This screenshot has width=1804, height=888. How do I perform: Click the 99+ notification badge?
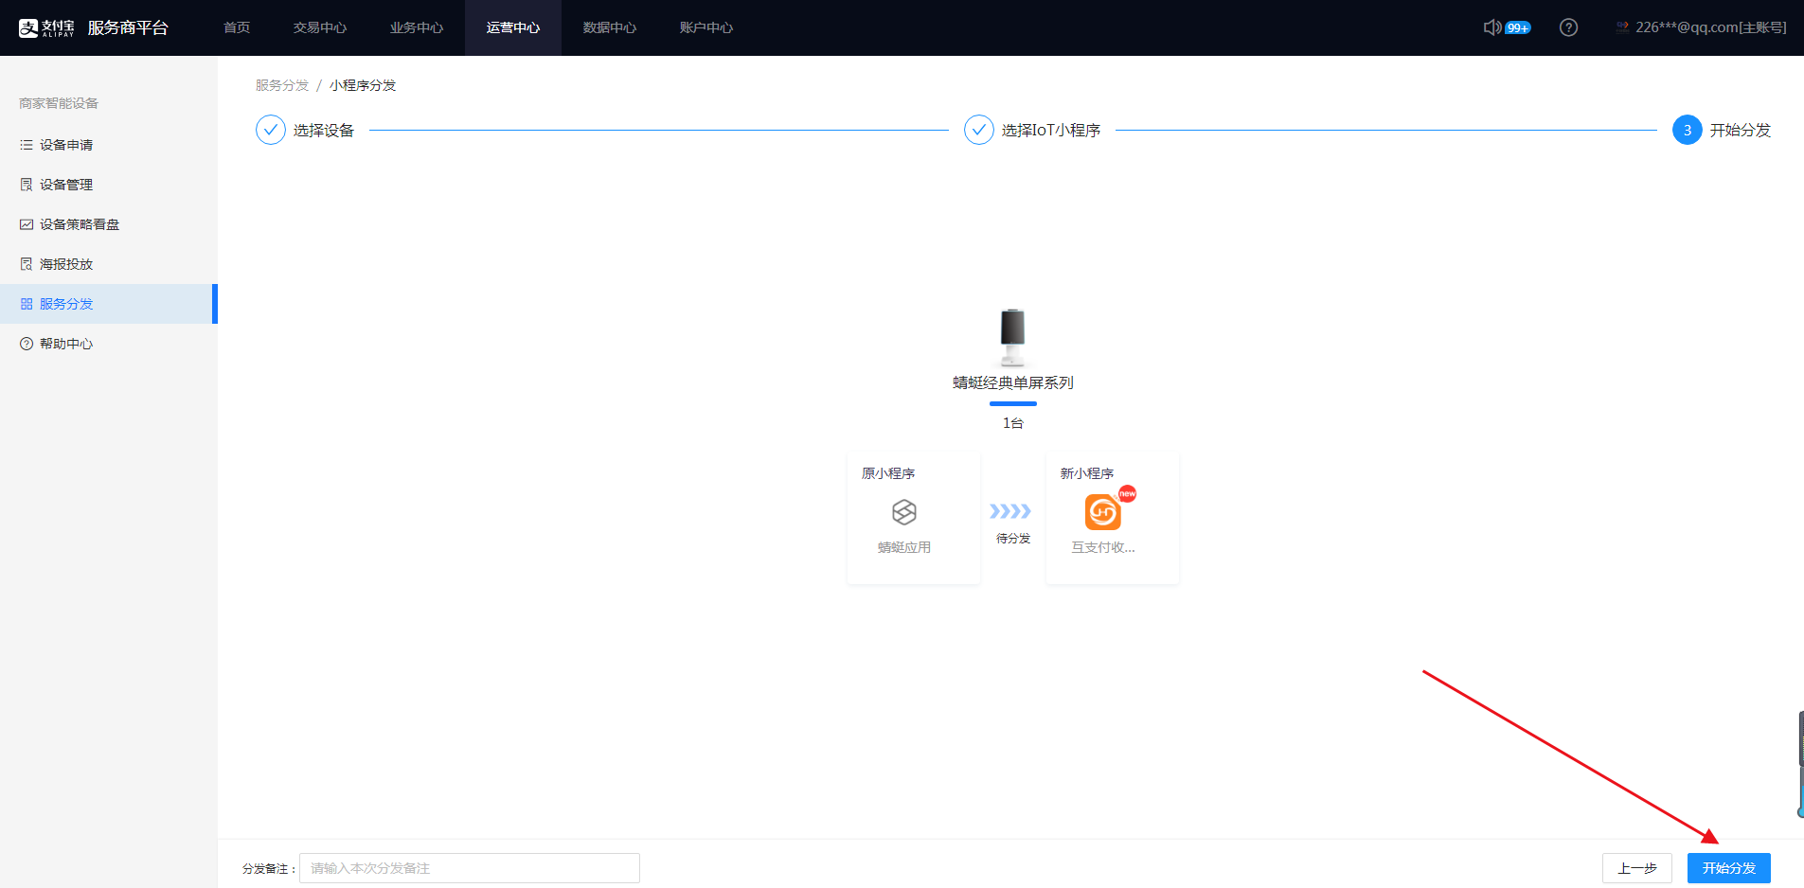(1518, 28)
